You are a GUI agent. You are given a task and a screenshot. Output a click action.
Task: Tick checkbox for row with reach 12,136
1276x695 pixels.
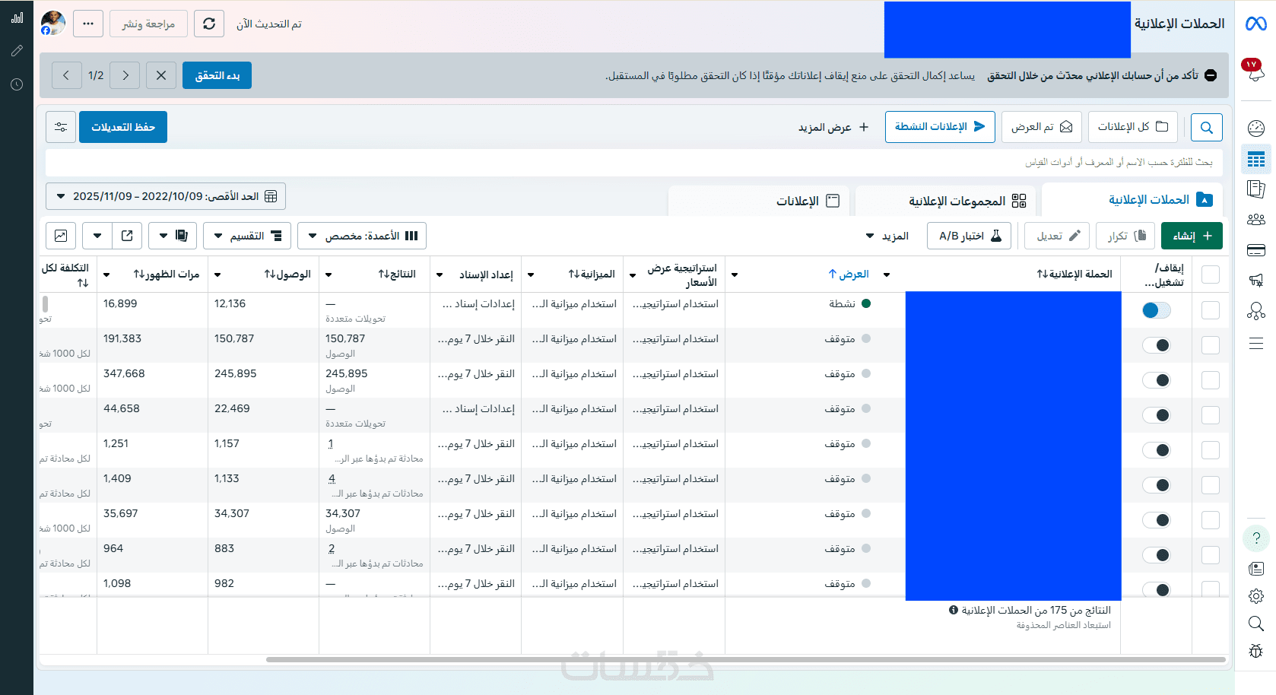pyautogui.click(x=1211, y=310)
